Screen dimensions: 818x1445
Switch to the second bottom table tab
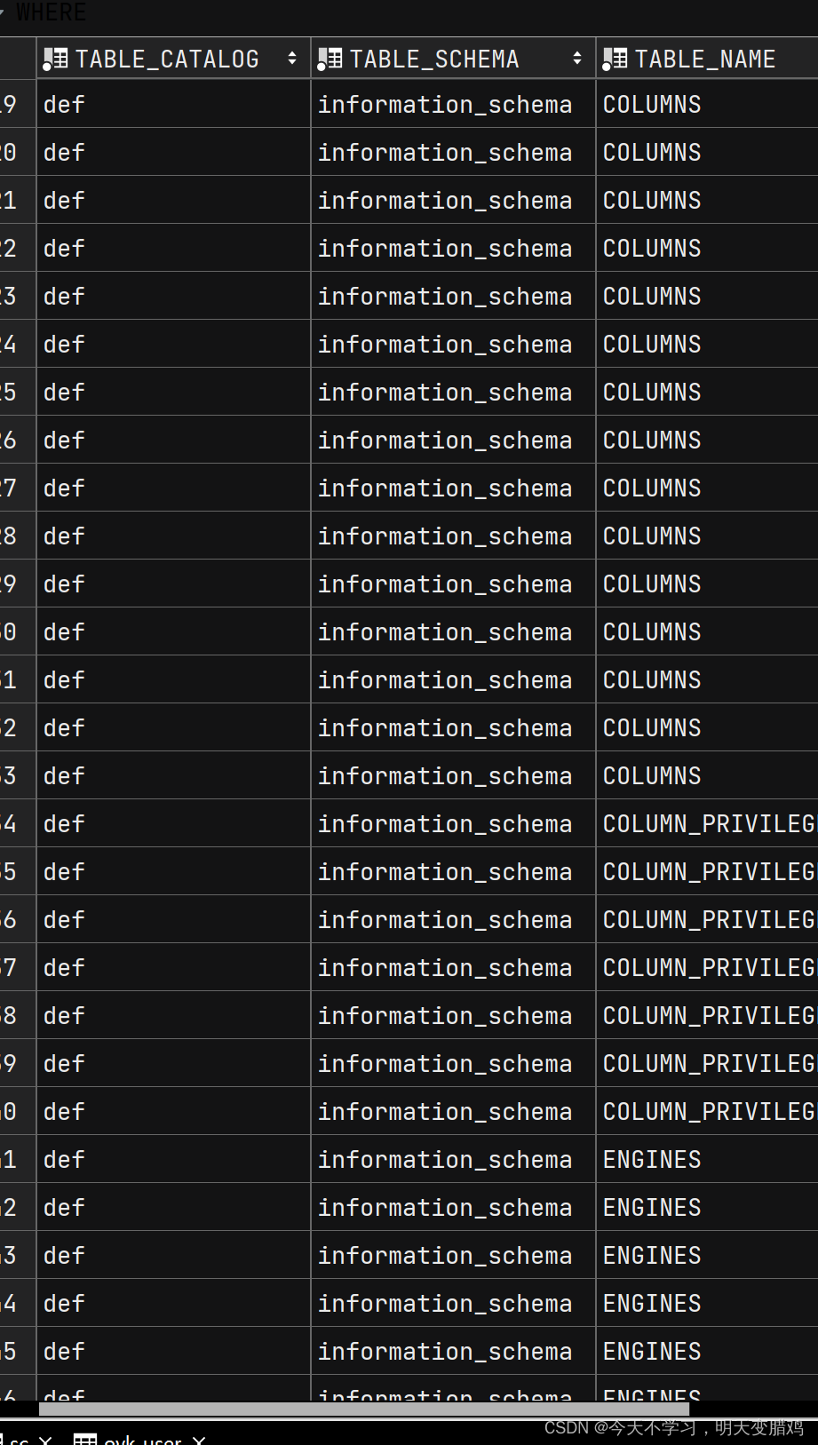coord(142,1439)
